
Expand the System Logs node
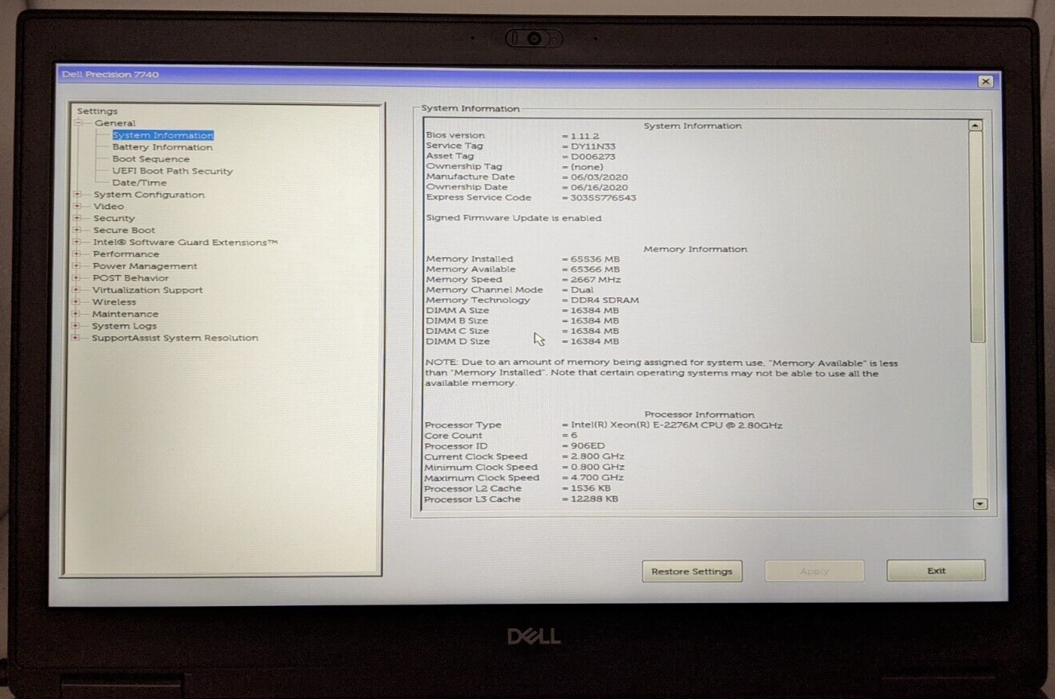[76, 326]
